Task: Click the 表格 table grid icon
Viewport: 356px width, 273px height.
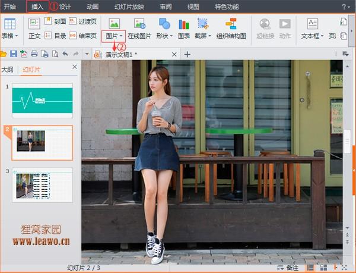Action: [9, 24]
